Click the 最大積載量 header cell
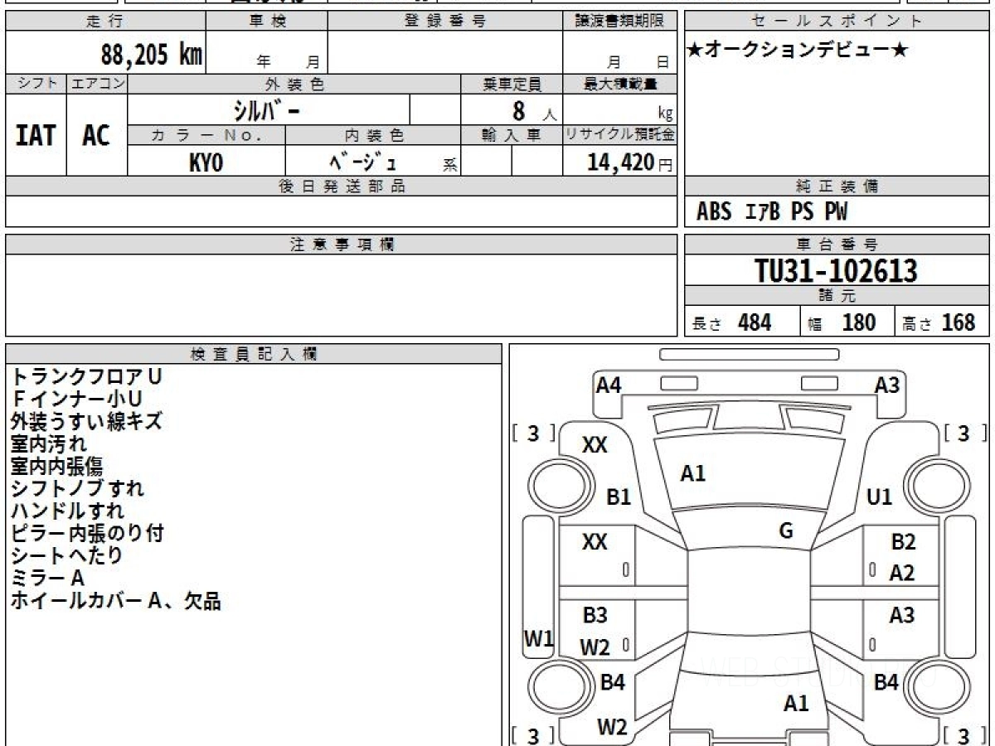Image resolution: width=995 pixels, height=746 pixels. [620, 84]
